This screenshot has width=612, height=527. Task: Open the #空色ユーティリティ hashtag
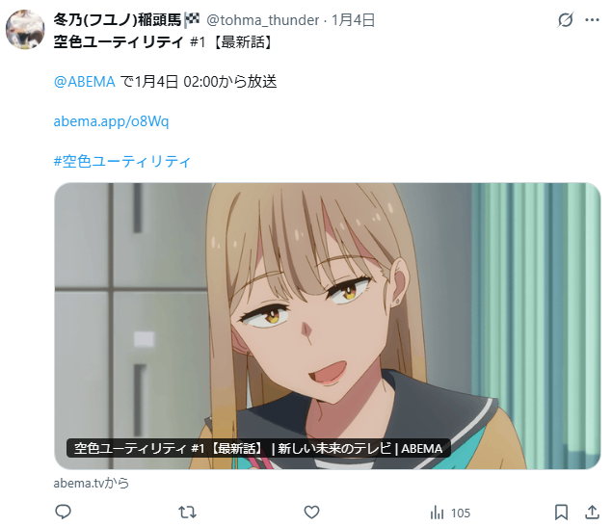coord(122,161)
